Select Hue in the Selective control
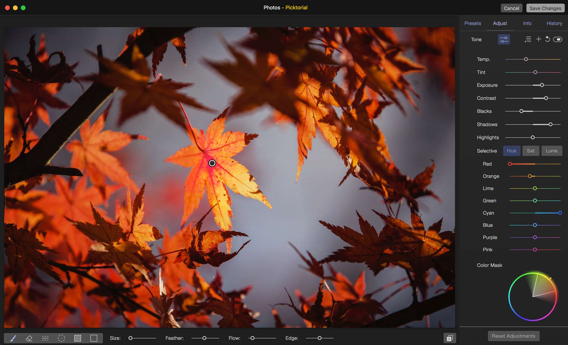This screenshot has height=345, width=568. [x=511, y=151]
